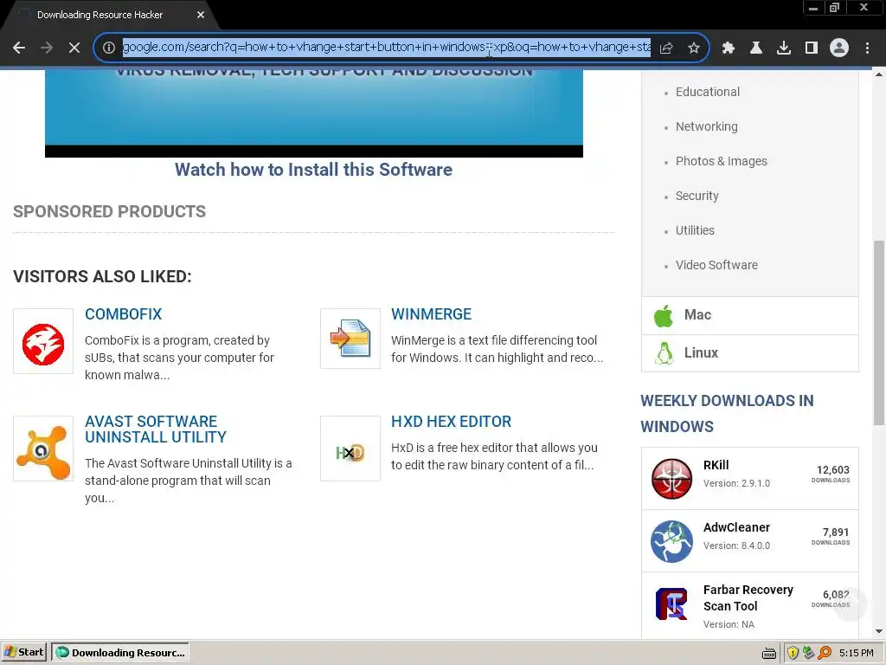
Task: Open the RKill download entry title
Action: click(x=716, y=465)
